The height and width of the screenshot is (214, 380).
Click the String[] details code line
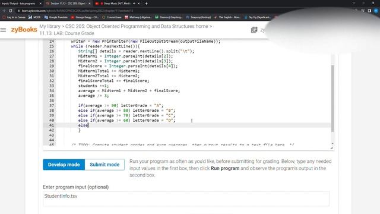(136, 51)
